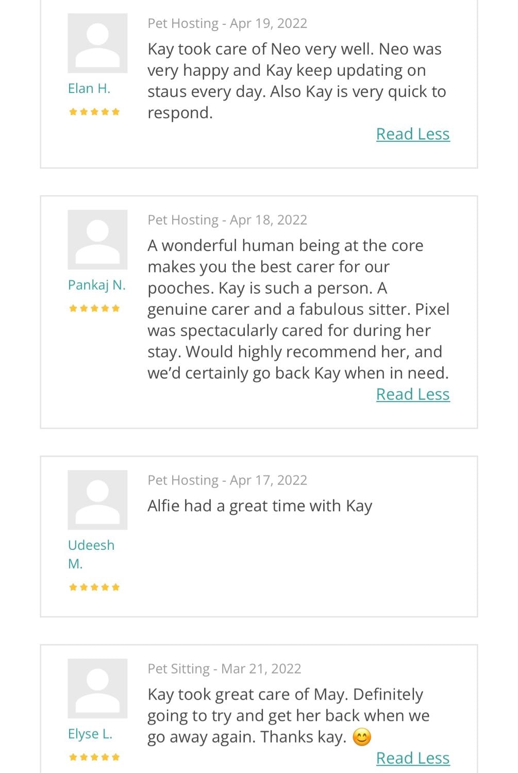
Task: Open reviewer profile Elan H.
Action: coord(89,89)
